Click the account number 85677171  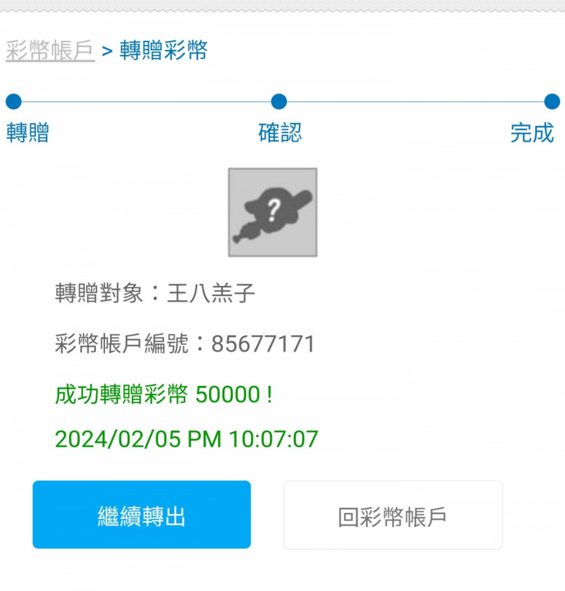tap(263, 344)
